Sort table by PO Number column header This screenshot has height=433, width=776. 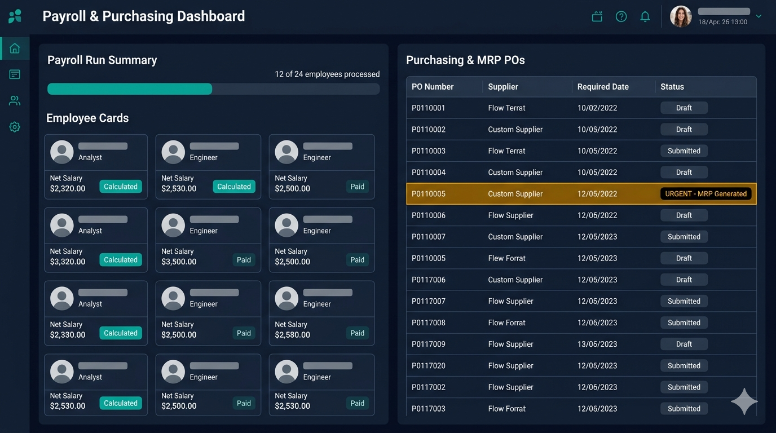pyautogui.click(x=433, y=87)
